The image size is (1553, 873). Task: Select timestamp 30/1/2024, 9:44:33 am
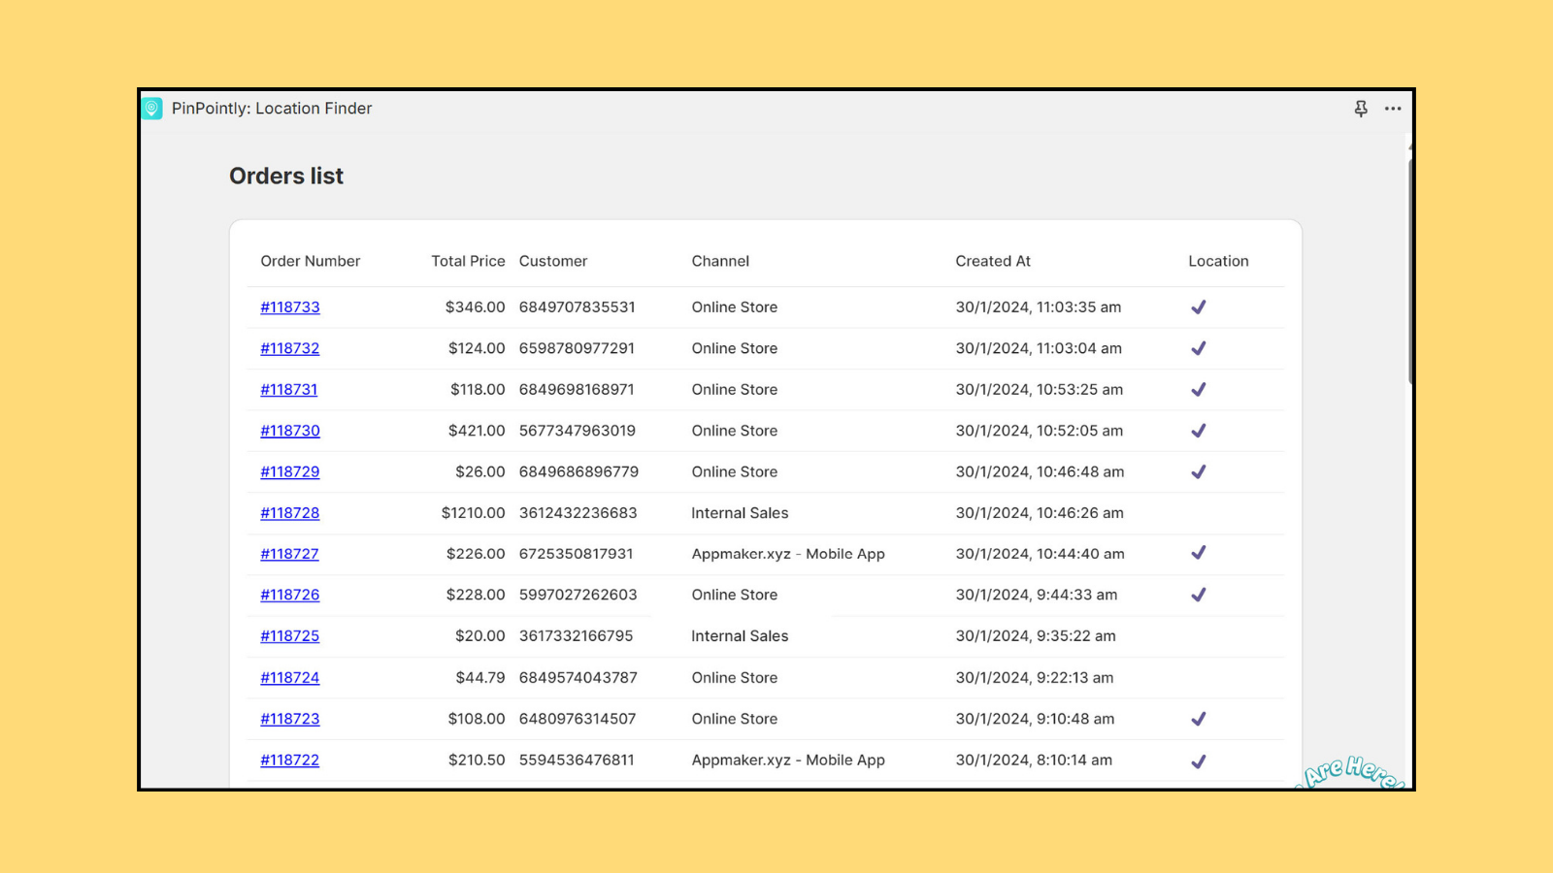(x=1037, y=596)
